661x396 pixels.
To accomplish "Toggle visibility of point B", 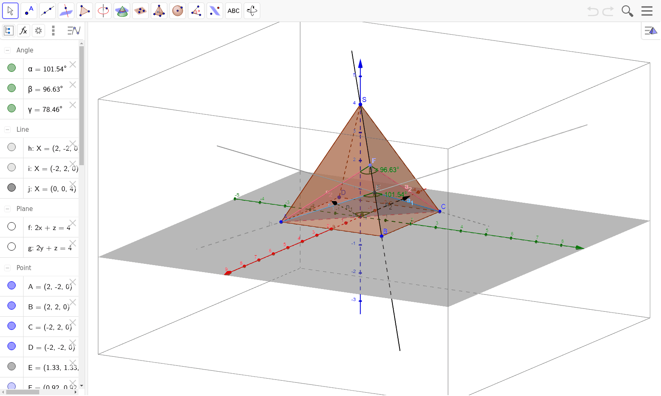I will pos(12,306).
